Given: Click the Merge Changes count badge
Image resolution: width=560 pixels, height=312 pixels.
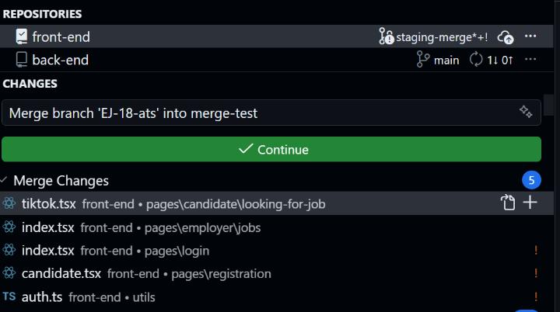Looking at the screenshot, I should (531, 180).
